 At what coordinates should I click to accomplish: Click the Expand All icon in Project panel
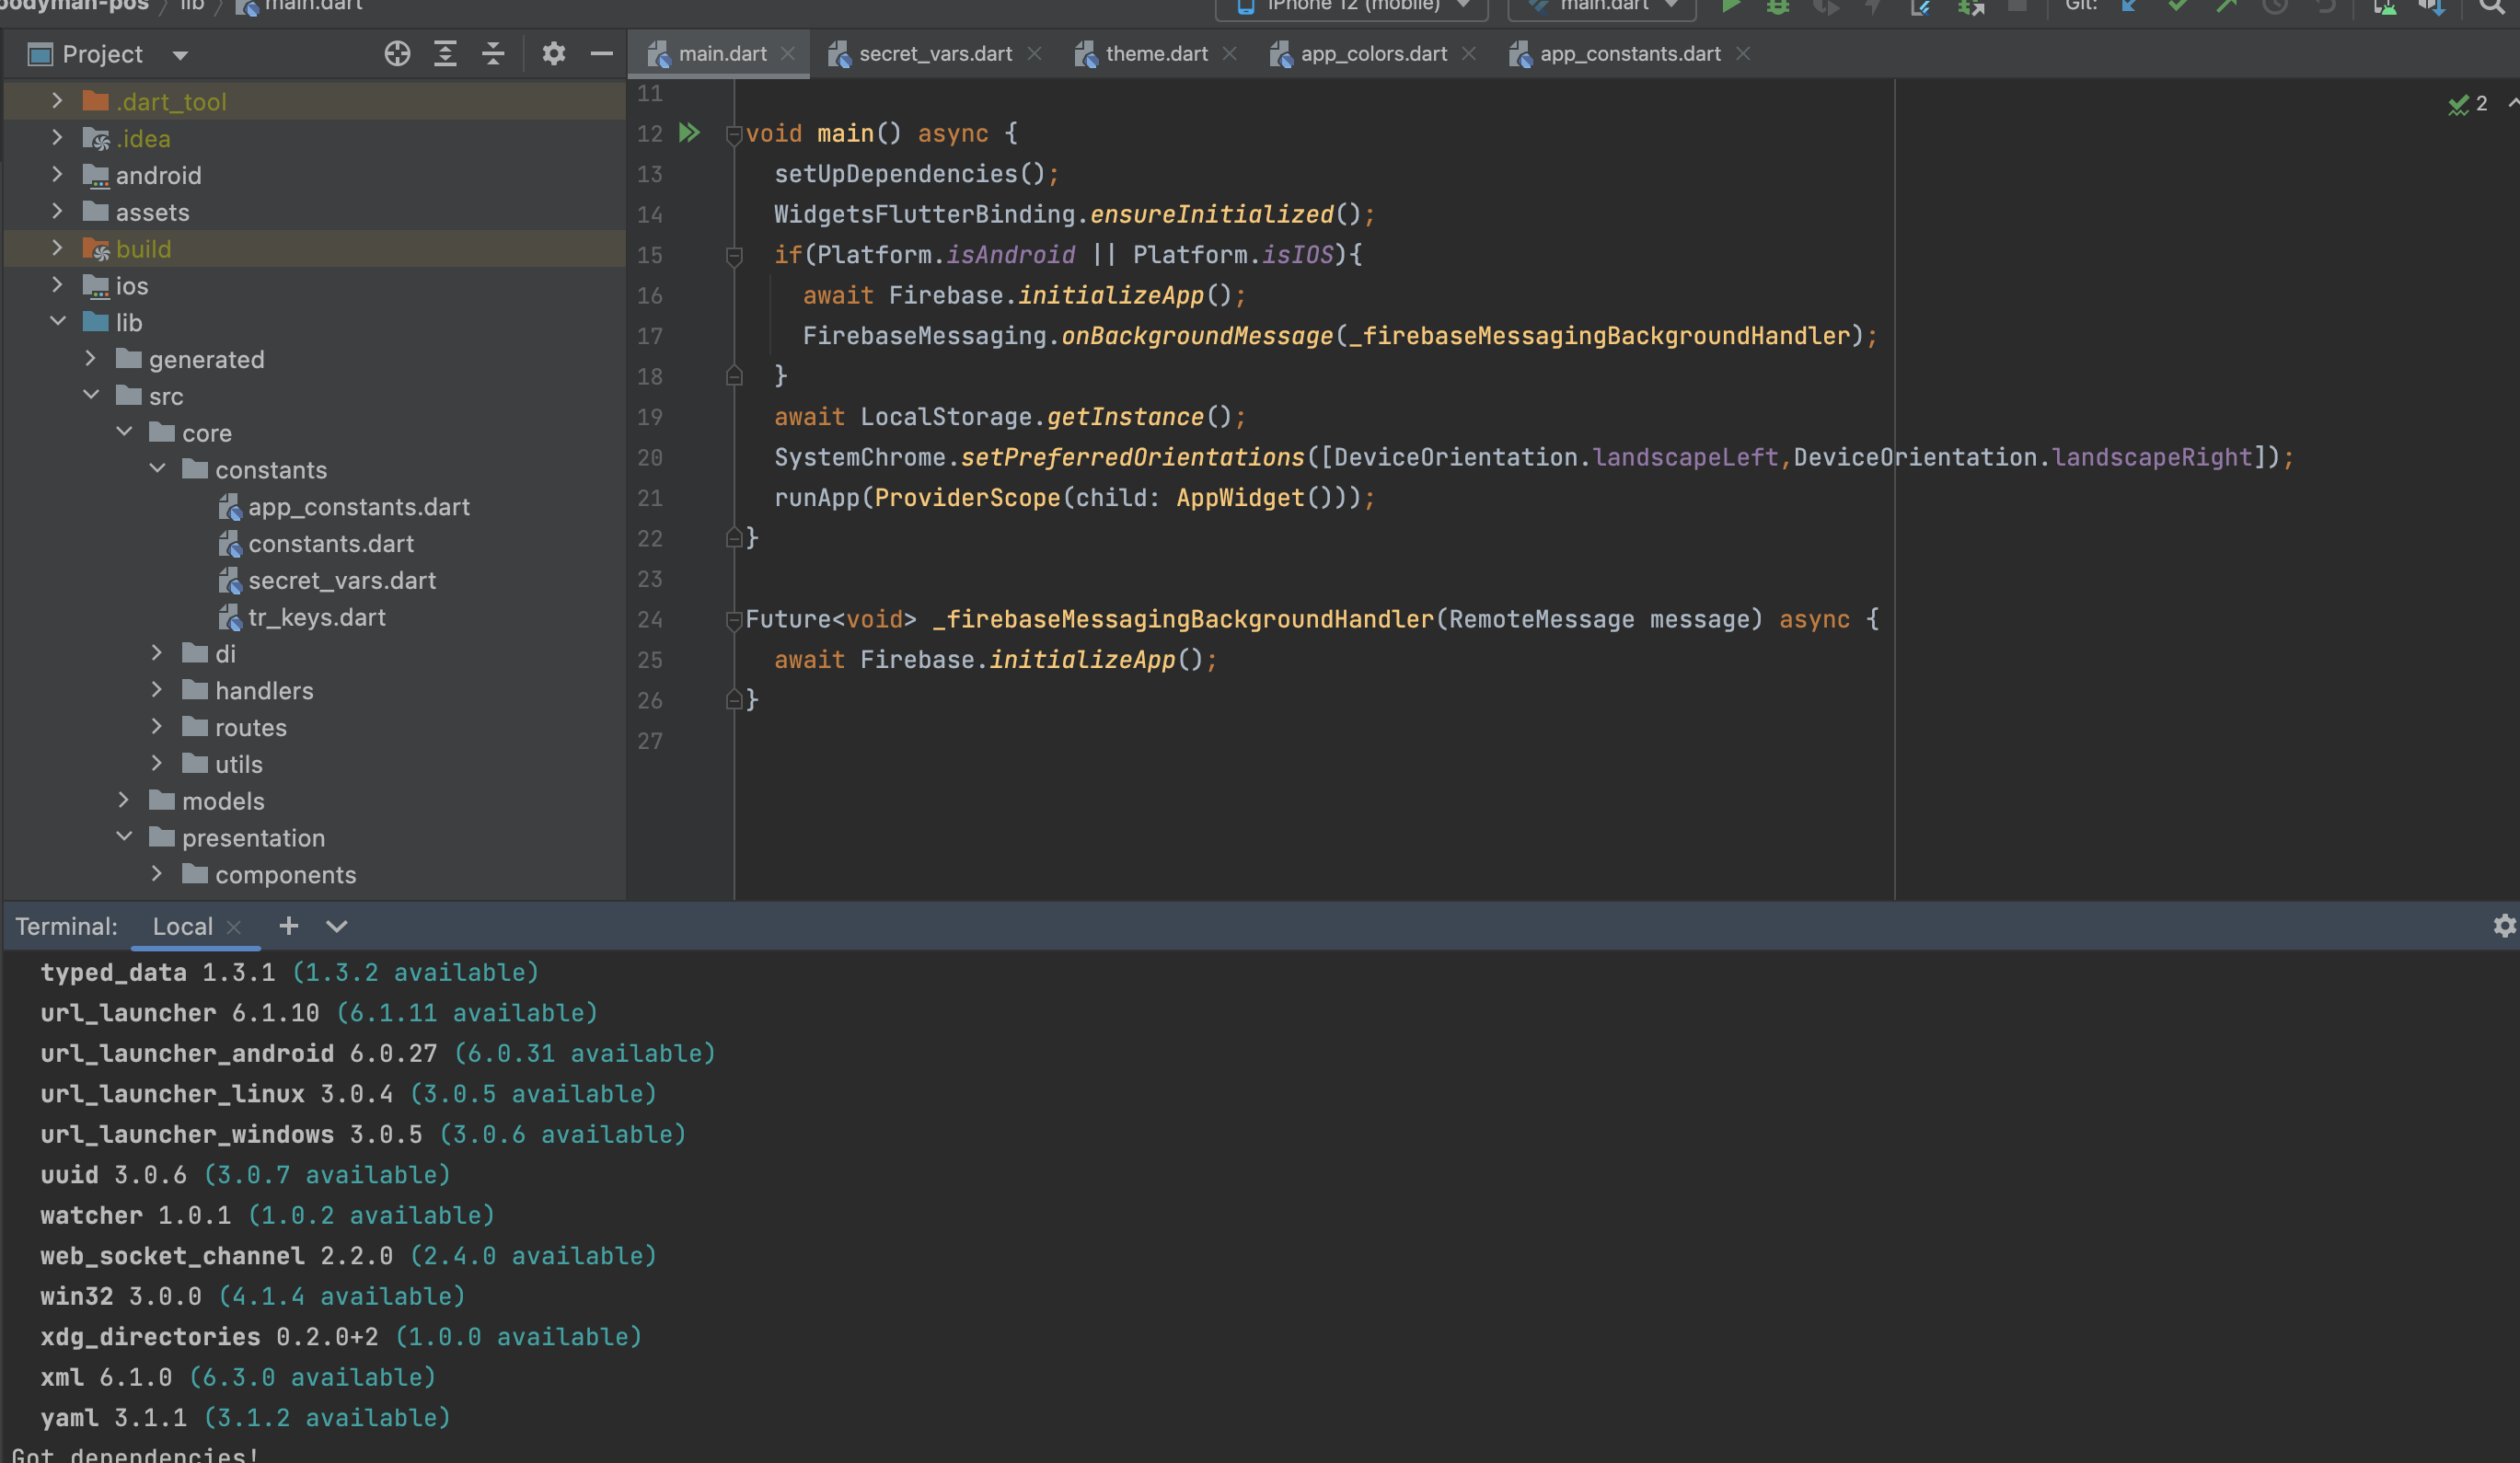click(445, 54)
